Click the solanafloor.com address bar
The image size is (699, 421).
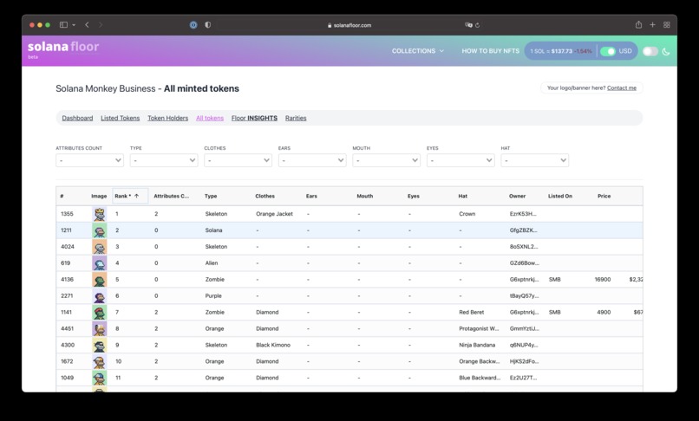coord(349,25)
